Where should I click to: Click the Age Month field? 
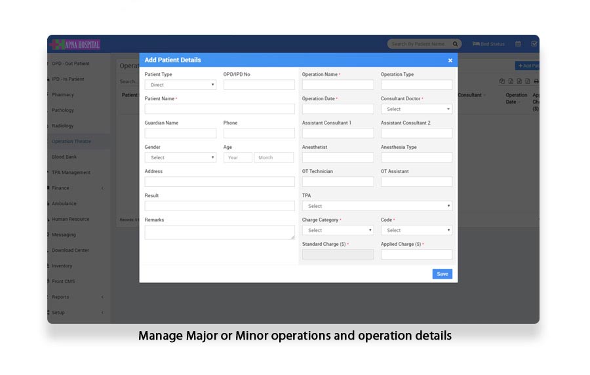(x=274, y=157)
